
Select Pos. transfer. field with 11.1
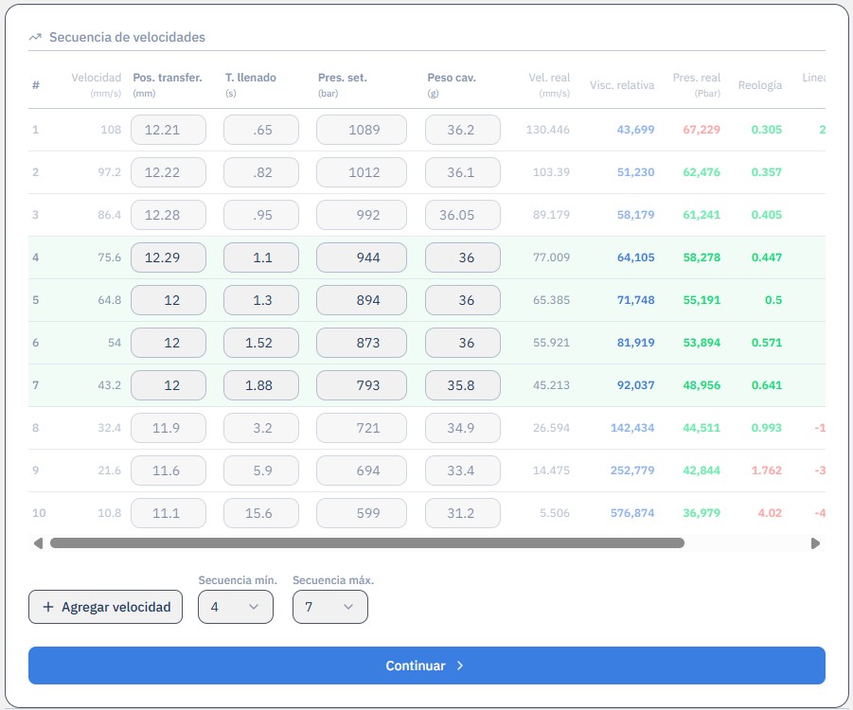click(x=169, y=513)
